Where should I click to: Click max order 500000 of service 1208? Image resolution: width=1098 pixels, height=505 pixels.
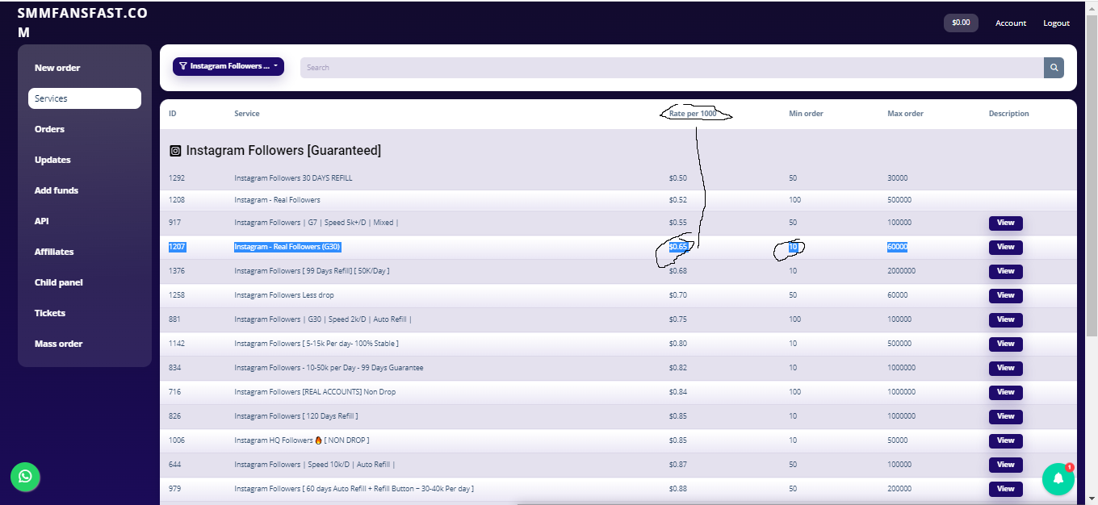pyautogui.click(x=899, y=200)
